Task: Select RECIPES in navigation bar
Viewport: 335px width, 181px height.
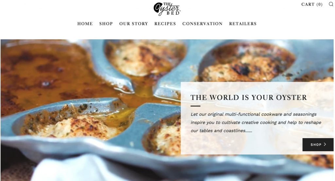Action: pos(165,24)
